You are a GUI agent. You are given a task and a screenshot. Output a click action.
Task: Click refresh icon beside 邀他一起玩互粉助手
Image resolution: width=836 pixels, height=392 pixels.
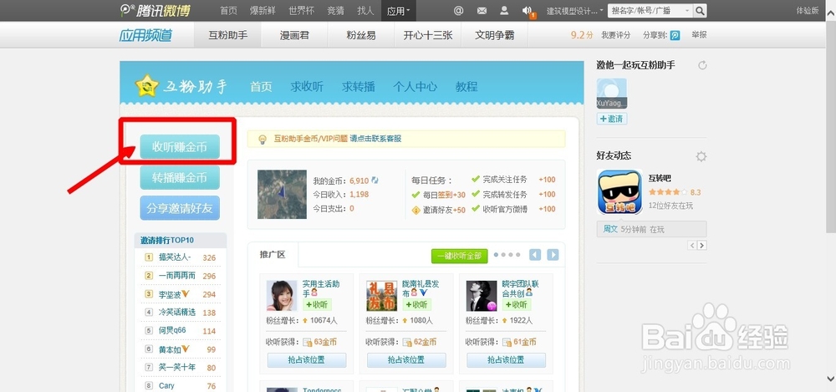(x=702, y=65)
